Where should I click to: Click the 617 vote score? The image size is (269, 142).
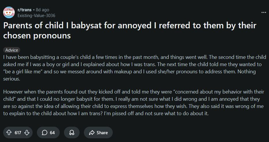coord(18,132)
